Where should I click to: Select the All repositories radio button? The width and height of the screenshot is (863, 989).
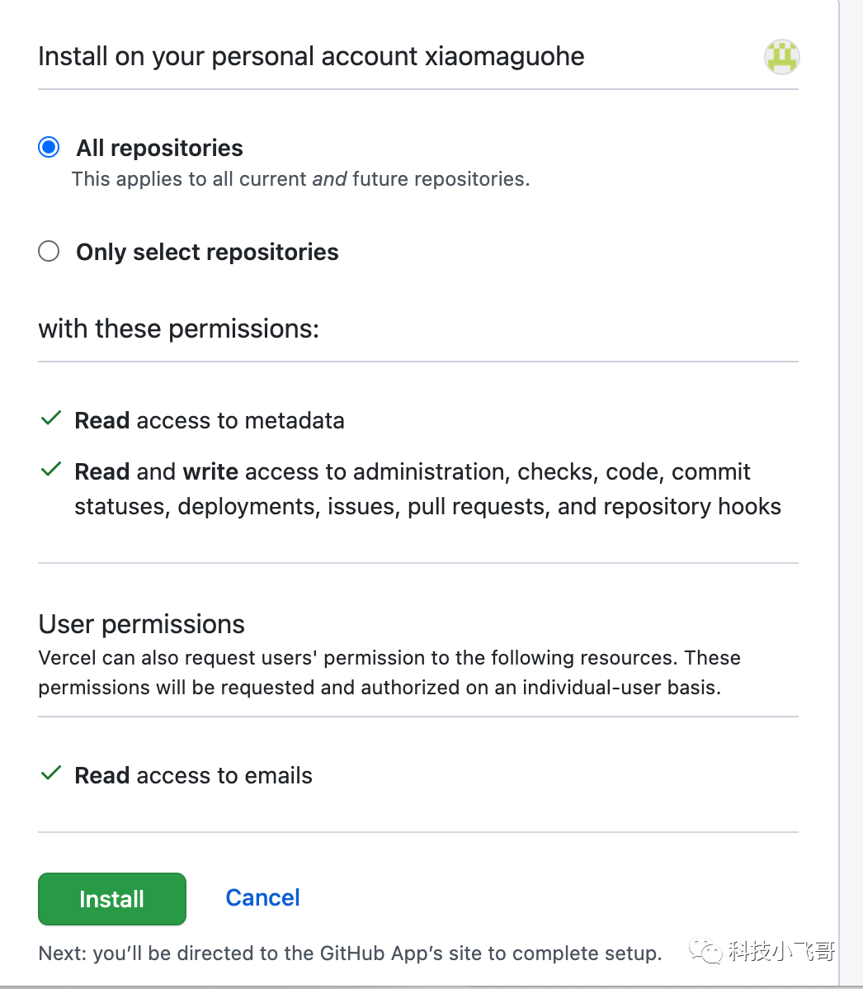pos(50,148)
